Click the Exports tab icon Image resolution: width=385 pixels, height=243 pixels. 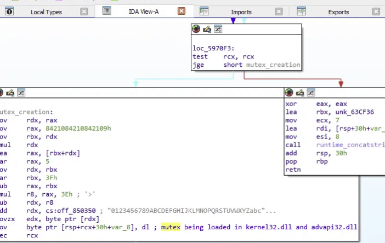tap(301, 11)
